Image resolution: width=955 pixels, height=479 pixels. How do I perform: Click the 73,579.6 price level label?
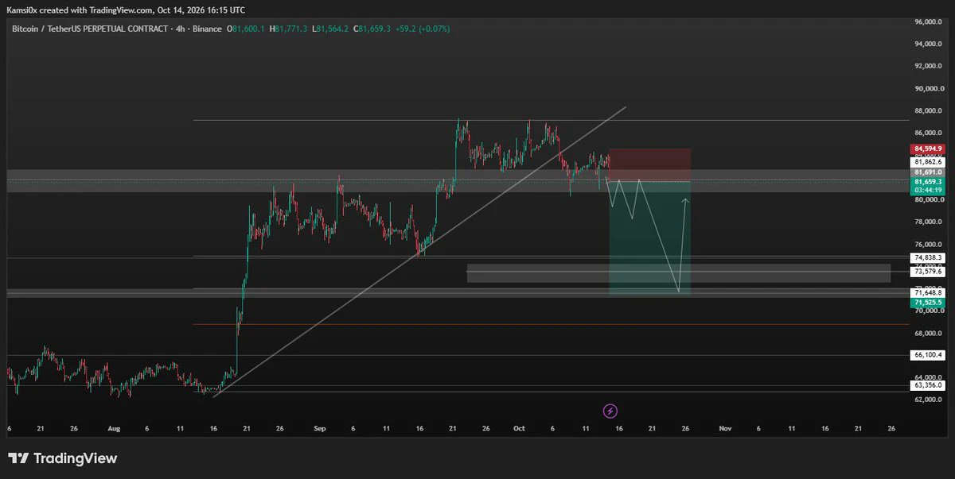coord(928,272)
